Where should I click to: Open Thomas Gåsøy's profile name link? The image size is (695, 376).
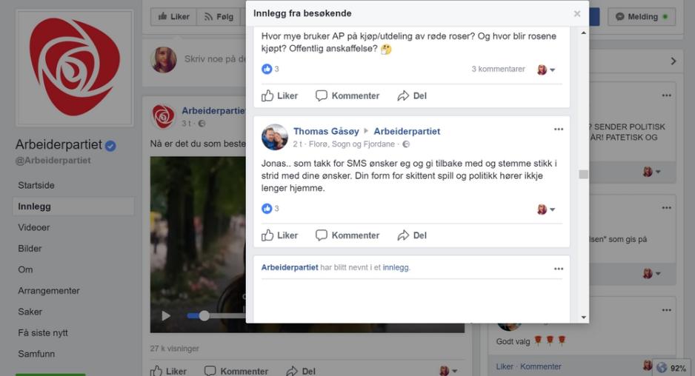325,131
